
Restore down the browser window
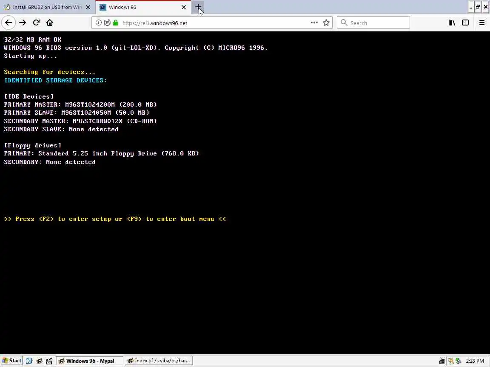[x=478, y=7]
